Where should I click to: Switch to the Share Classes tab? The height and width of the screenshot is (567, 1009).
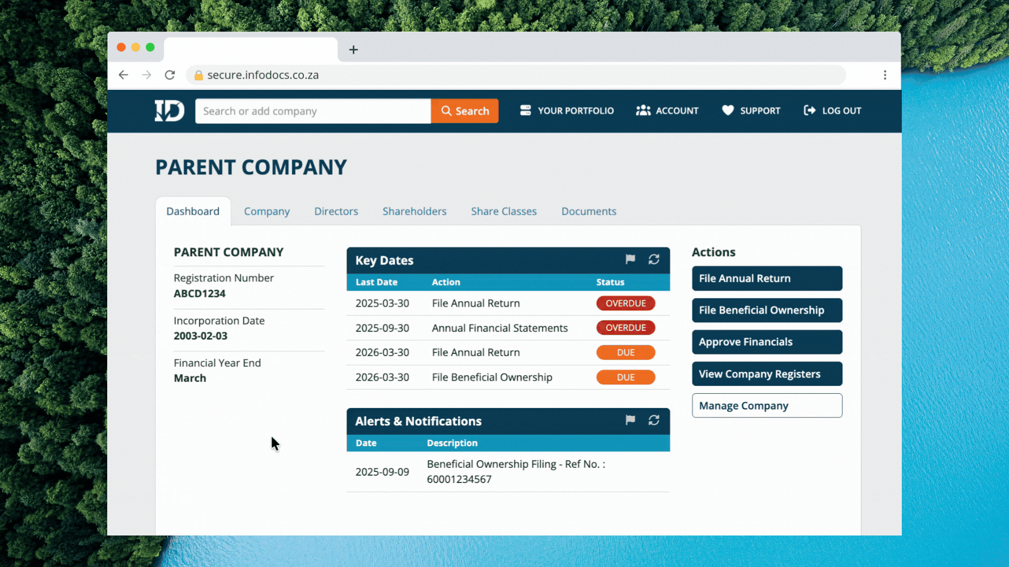(503, 211)
